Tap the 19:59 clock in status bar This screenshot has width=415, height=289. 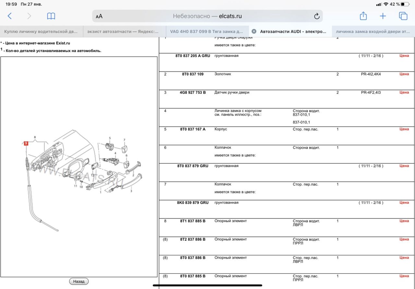tap(11, 4)
